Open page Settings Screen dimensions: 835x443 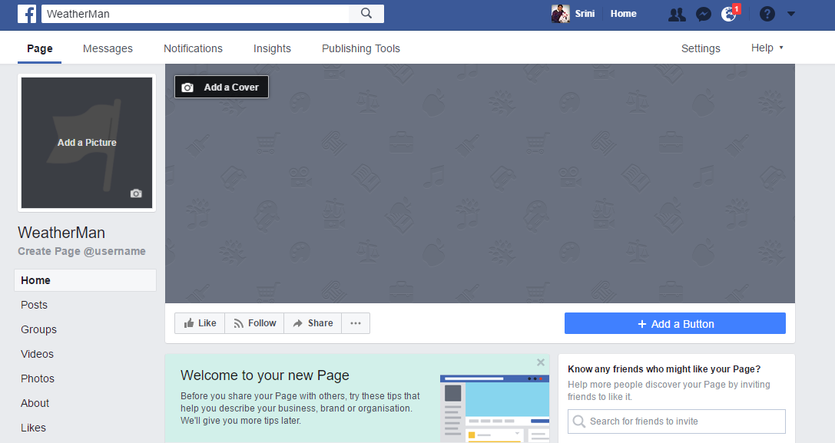(x=701, y=48)
